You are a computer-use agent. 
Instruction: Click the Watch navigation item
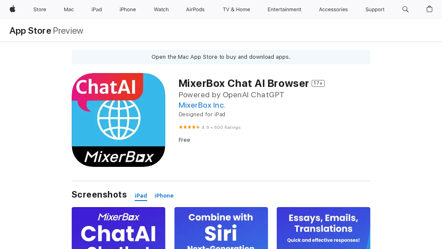[x=161, y=9]
